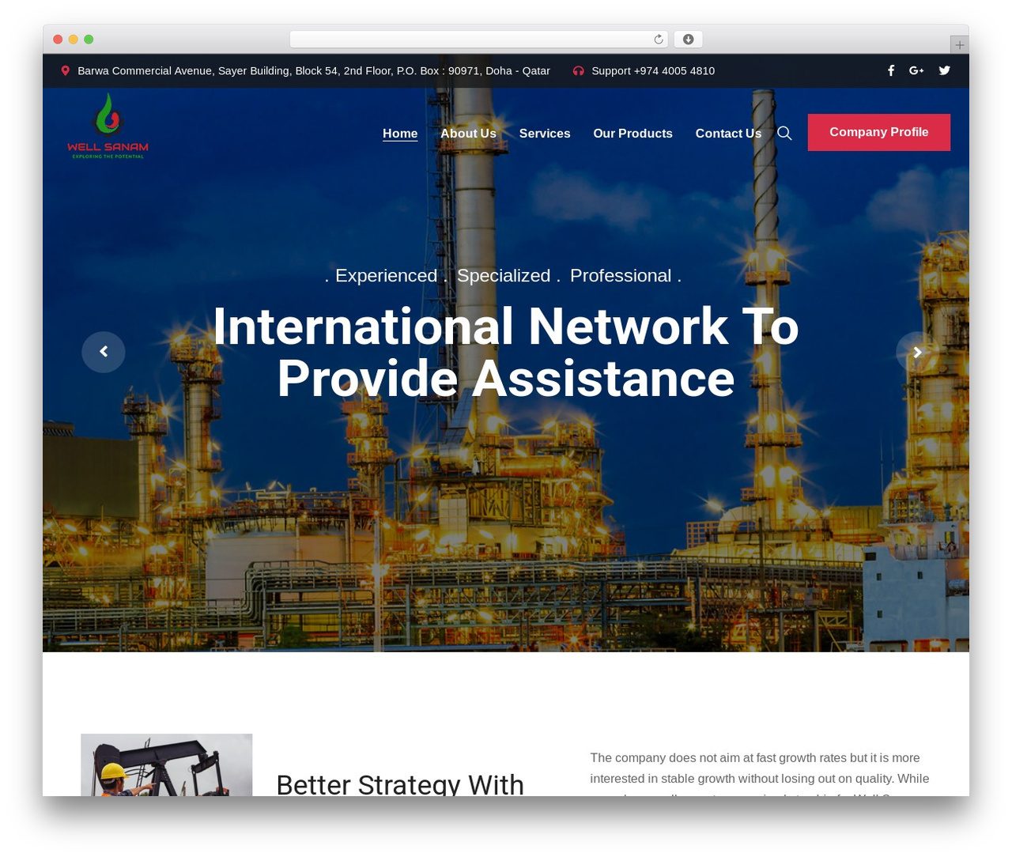Open the Twitter social icon
The image size is (1012, 857).
click(x=944, y=70)
